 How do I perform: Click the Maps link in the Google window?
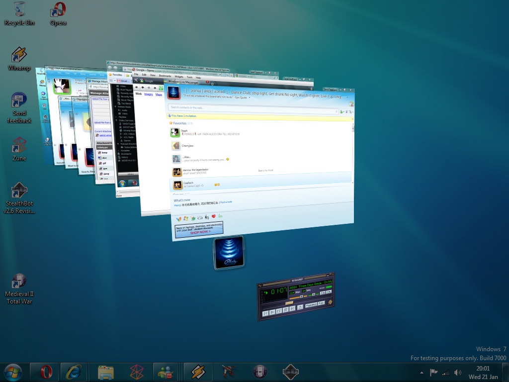coord(159,95)
